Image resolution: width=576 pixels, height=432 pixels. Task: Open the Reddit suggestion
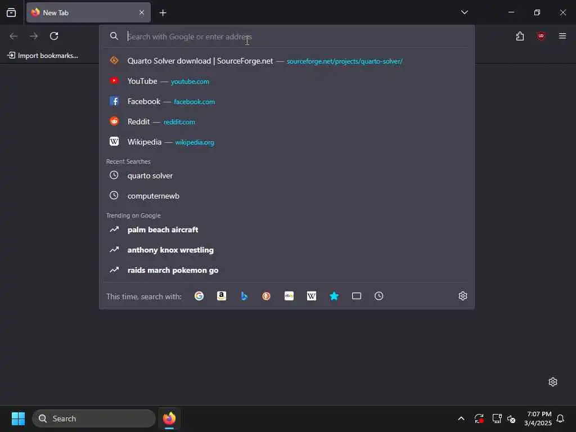pyautogui.click(x=286, y=121)
